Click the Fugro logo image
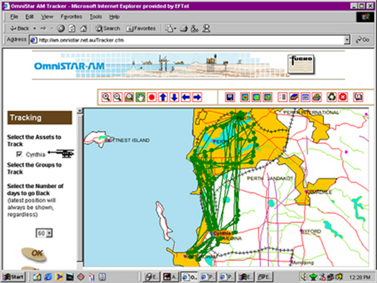This screenshot has width=377, height=283. (x=301, y=64)
